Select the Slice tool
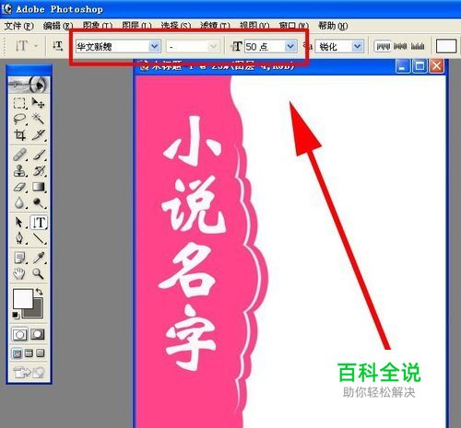461x428 pixels. coord(39,134)
